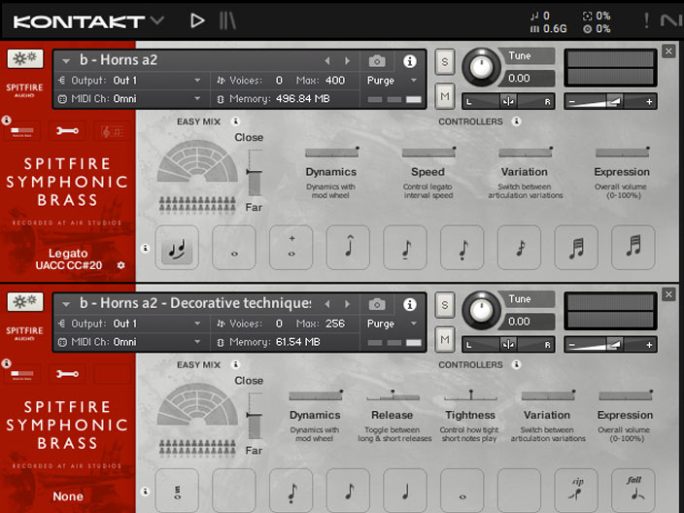Open the ostinatum notes view in Horns a2

tap(112, 131)
